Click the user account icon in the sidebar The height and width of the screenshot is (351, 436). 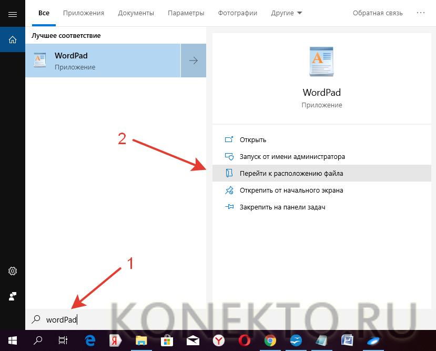(12, 296)
